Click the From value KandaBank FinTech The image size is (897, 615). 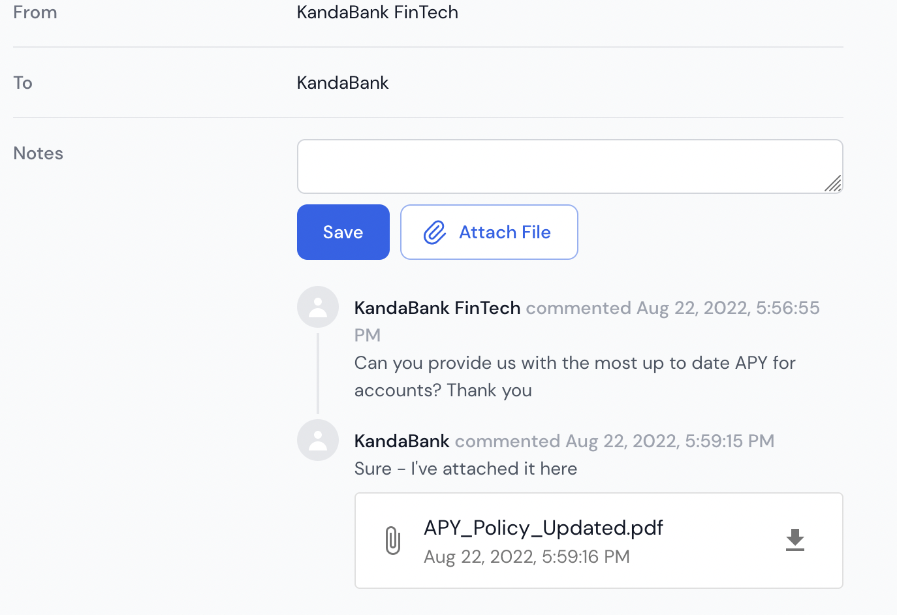(x=377, y=12)
